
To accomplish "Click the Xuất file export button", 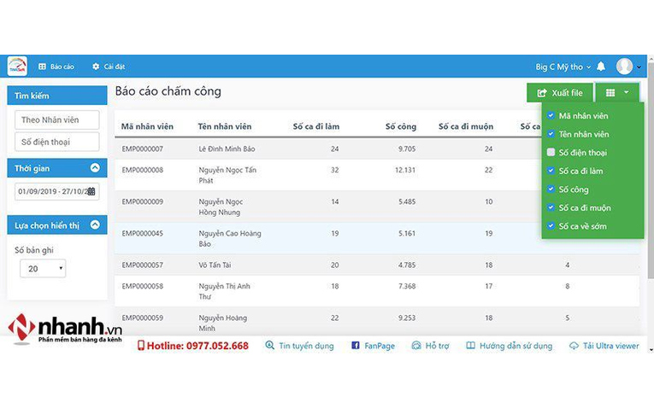I will pos(560,93).
